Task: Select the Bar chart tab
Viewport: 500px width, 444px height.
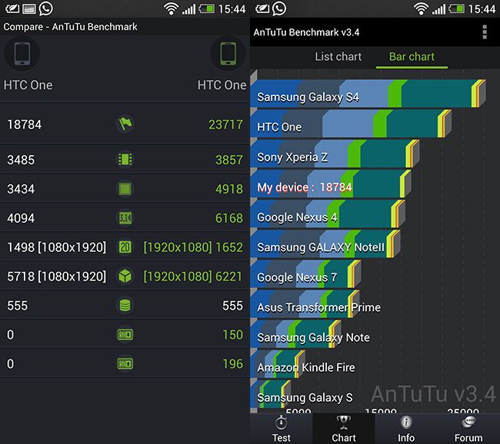Action: [x=412, y=57]
